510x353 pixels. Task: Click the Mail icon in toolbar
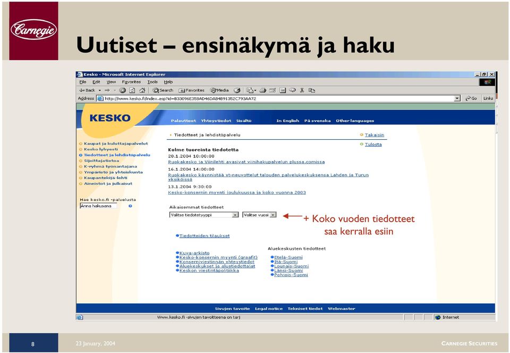250,90
